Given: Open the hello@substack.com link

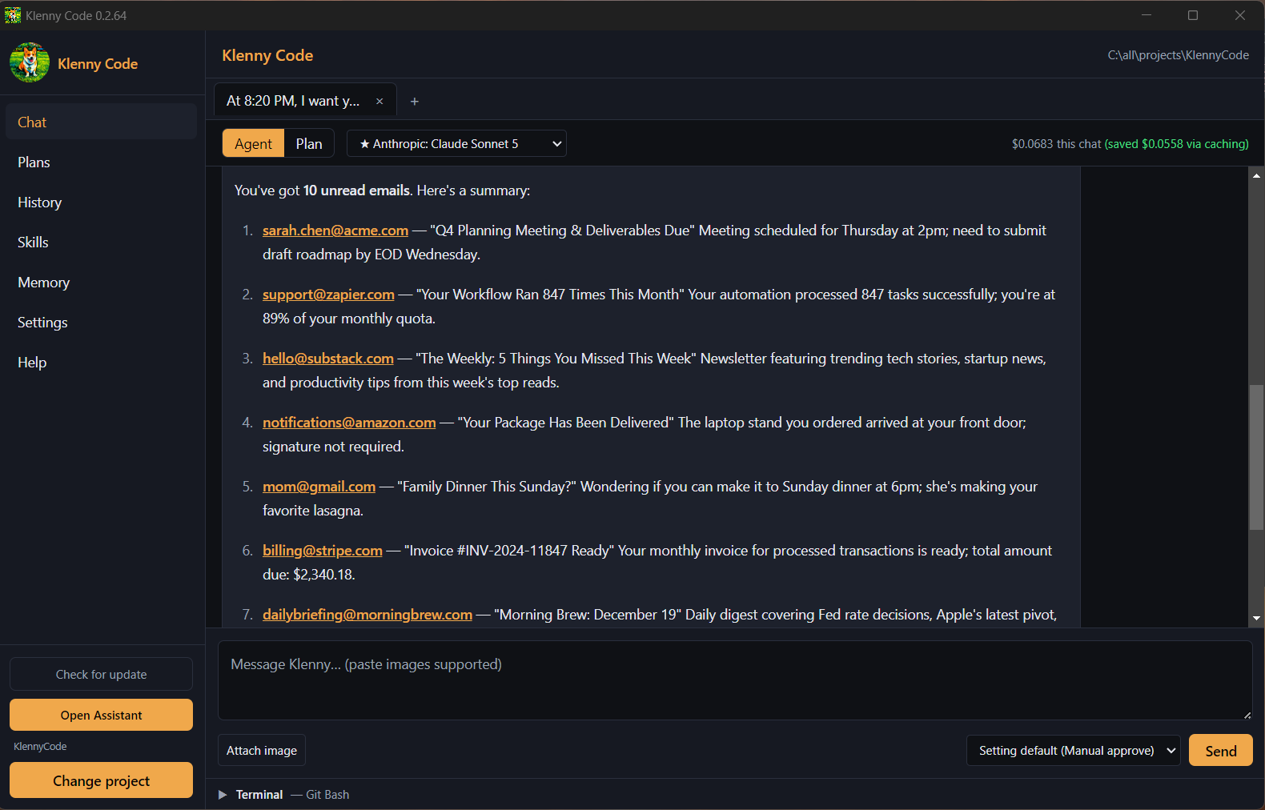Looking at the screenshot, I should [328, 359].
